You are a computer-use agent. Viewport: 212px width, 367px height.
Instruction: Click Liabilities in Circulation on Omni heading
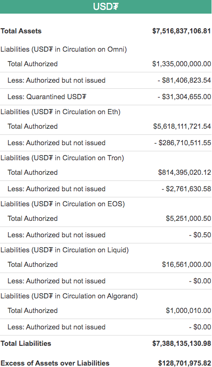coord(63,50)
